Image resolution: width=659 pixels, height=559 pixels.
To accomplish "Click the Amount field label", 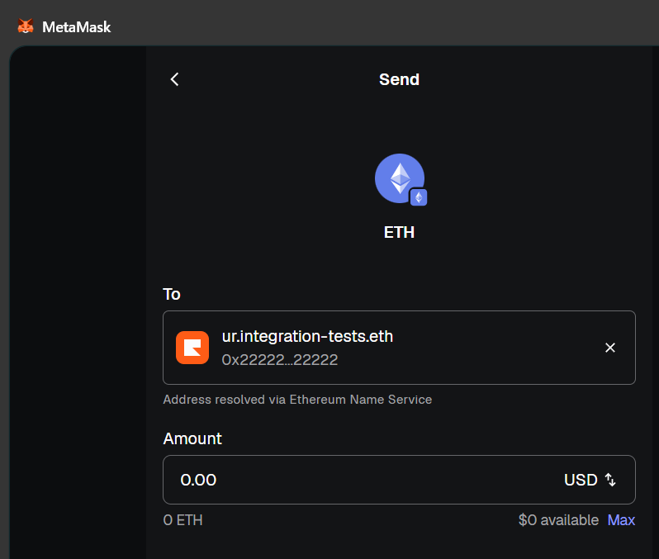I will 192,438.
